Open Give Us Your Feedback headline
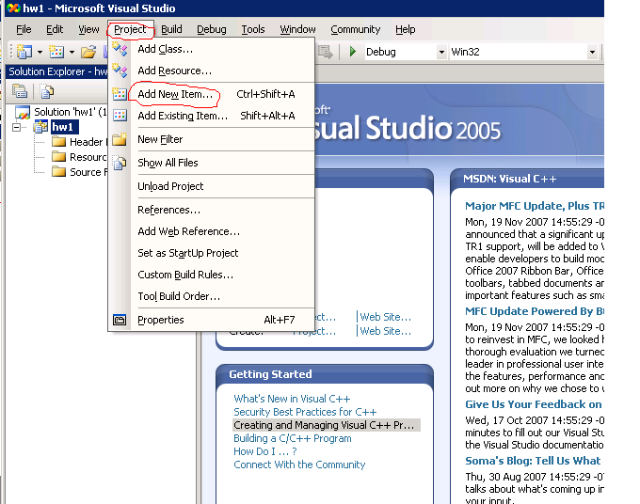 click(x=534, y=404)
